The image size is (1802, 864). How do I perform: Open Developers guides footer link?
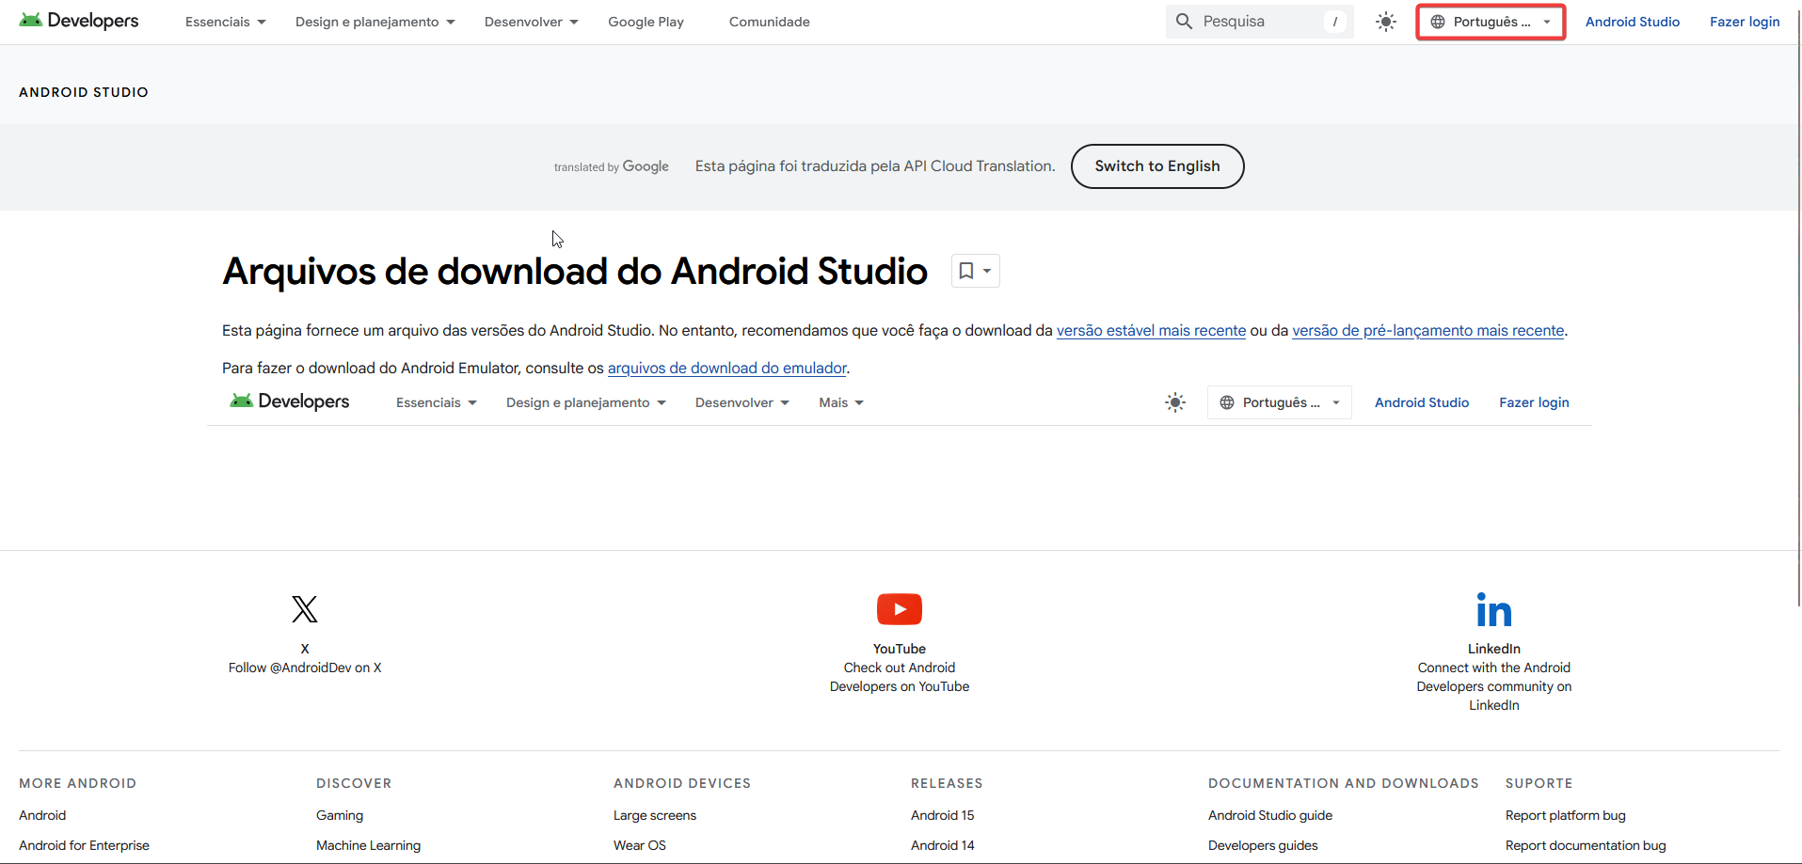tap(1263, 845)
